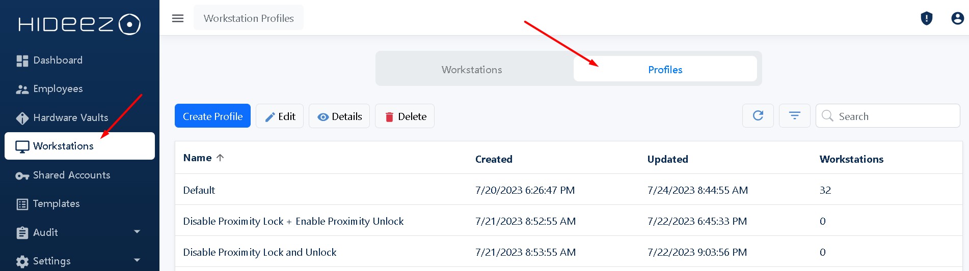The image size is (969, 271).
Task: Switch to the Workstations tab
Action: click(472, 70)
